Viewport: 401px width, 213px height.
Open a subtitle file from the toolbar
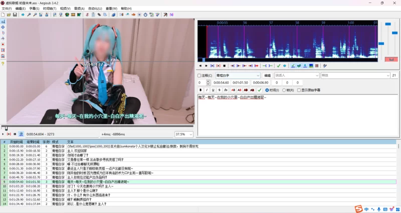pos(9,15)
